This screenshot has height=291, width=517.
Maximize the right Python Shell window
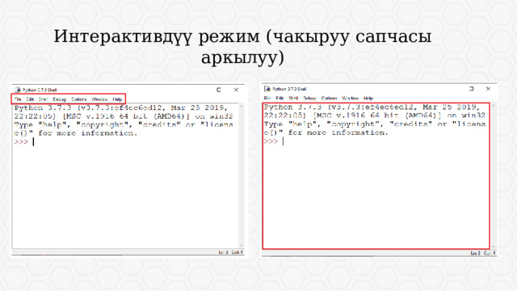[472, 89]
